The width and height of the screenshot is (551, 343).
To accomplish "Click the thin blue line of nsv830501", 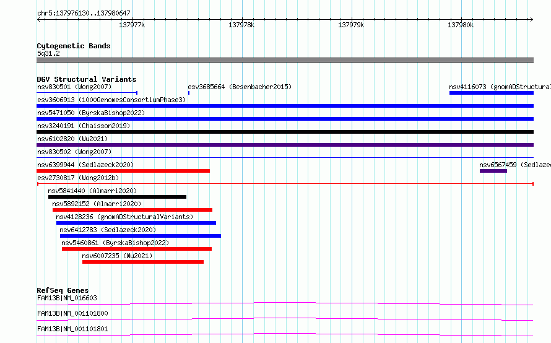I will click(x=87, y=93).
